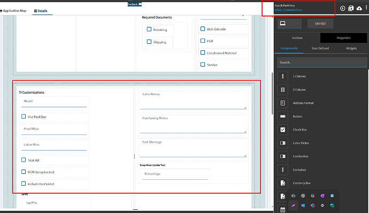Click the Prod Whse field
369x213 pixels.
[x=54, y=131]
